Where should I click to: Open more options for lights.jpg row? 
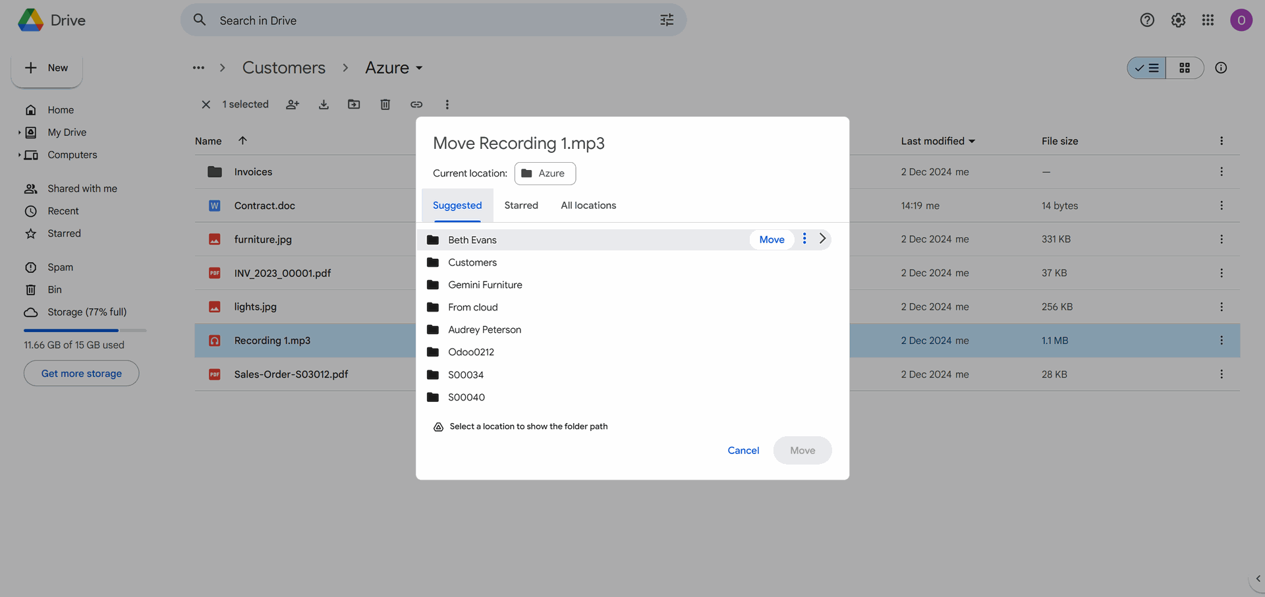[1222, 306]
